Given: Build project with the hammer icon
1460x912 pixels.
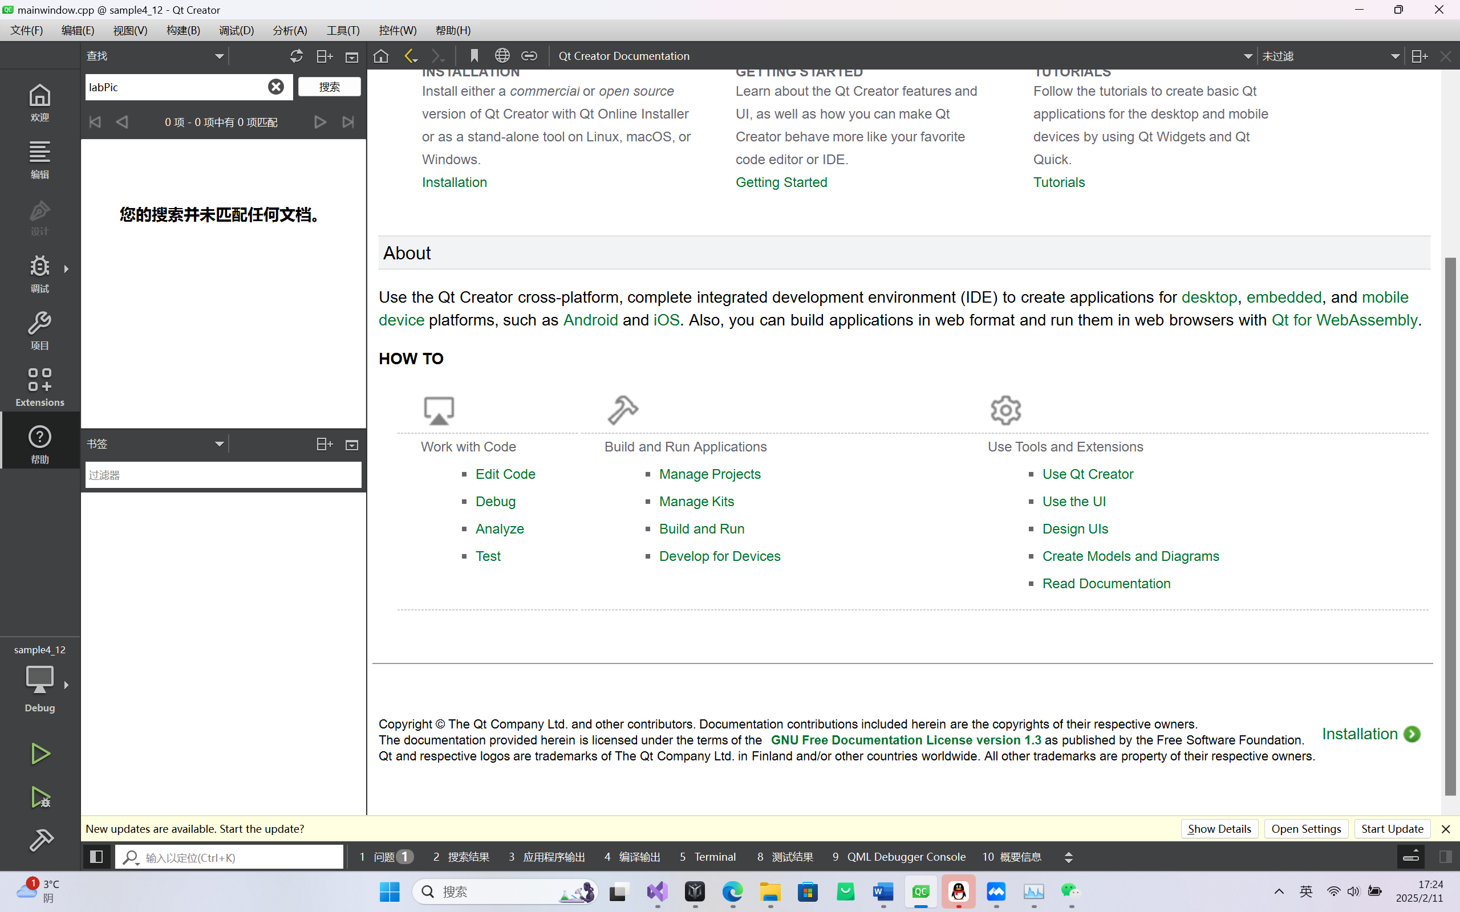Looking at the screenshot, I should (x=40, y=840).
